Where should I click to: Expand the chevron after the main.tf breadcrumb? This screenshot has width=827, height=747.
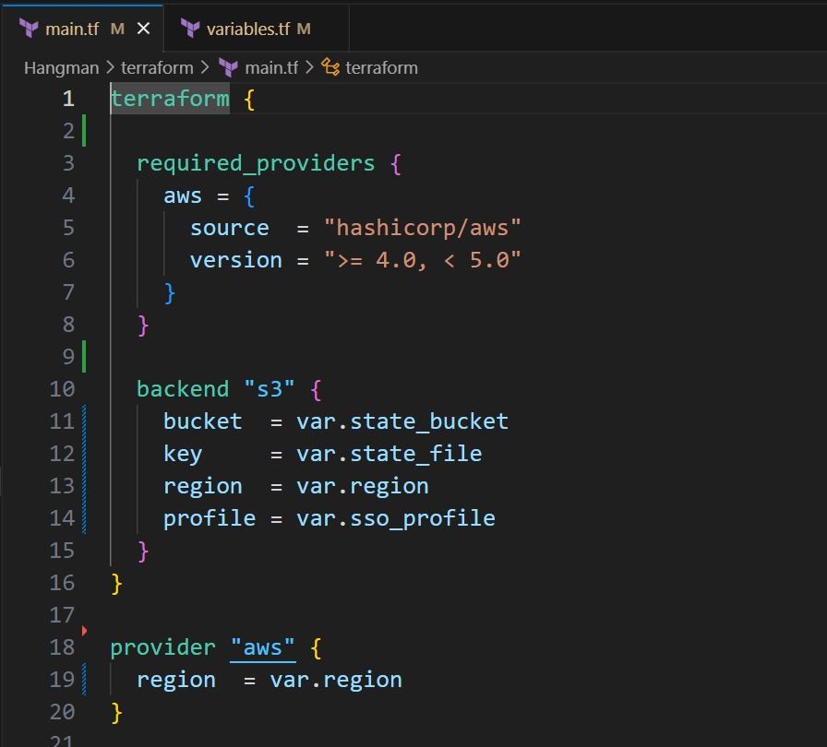[309, 67]
